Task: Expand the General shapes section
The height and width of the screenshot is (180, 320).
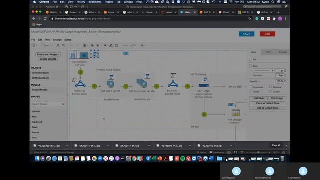Action: pos(36,111)
